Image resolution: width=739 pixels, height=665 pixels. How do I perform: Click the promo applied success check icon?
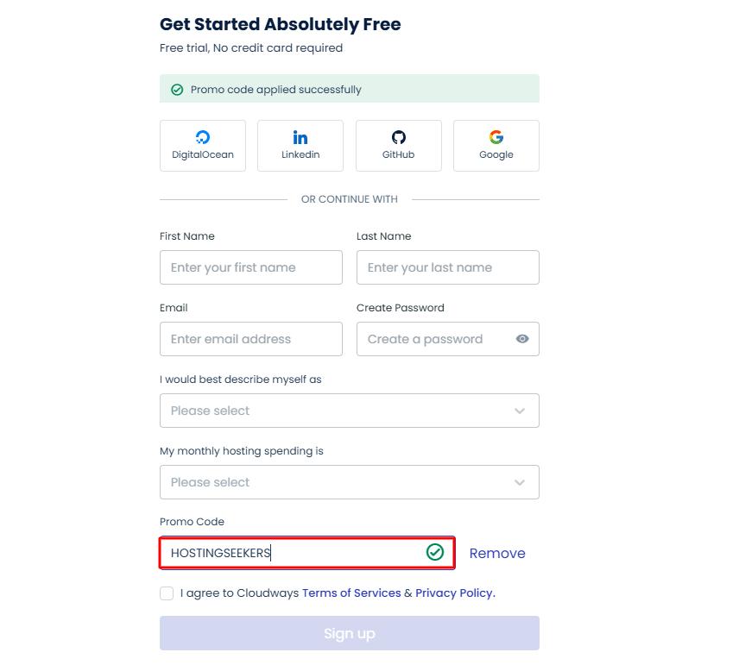click(177, 90)
